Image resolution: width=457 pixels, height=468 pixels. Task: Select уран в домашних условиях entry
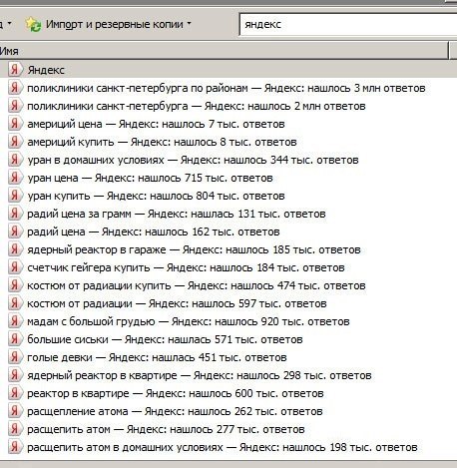coord(193,160)
